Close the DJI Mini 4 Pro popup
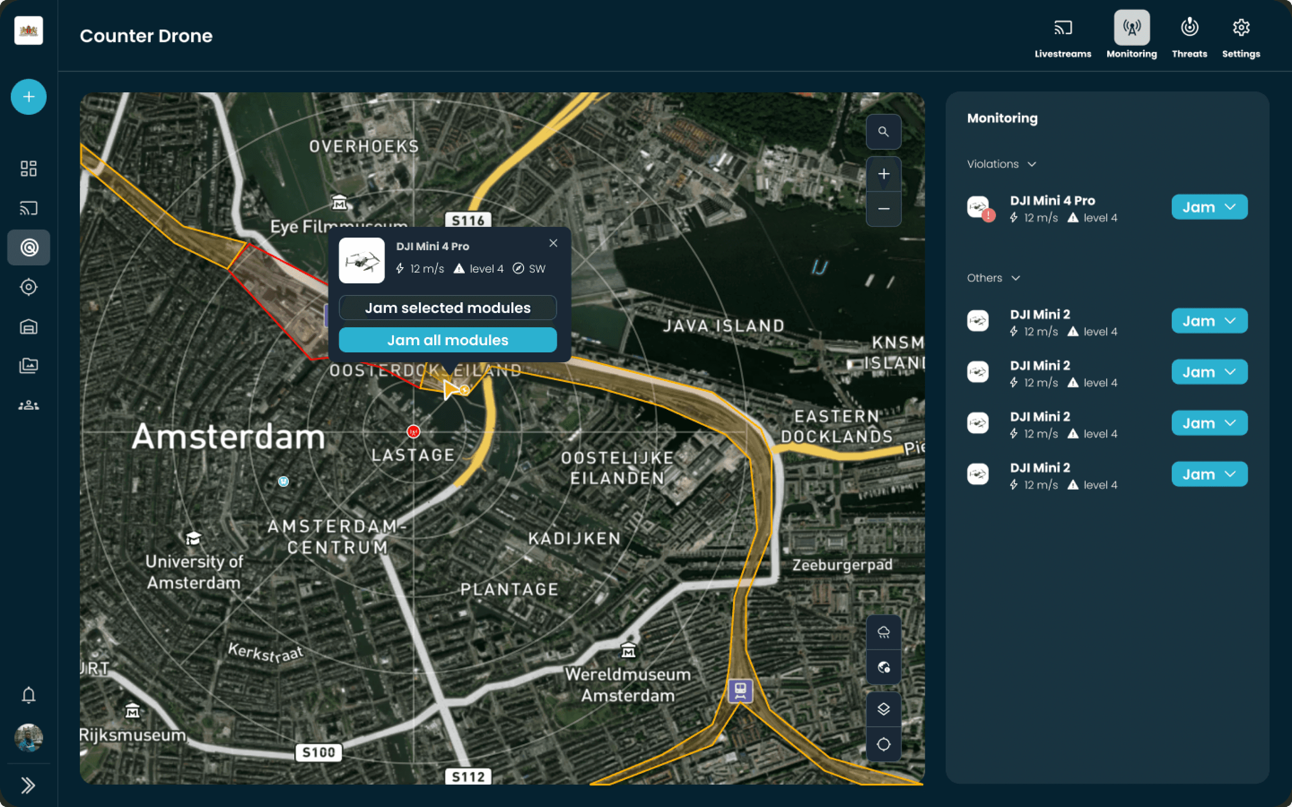This screenshot has width=1292, height=807. point(553,243)
